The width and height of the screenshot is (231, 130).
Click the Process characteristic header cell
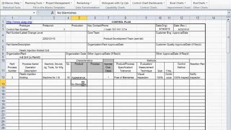[95, 67]
